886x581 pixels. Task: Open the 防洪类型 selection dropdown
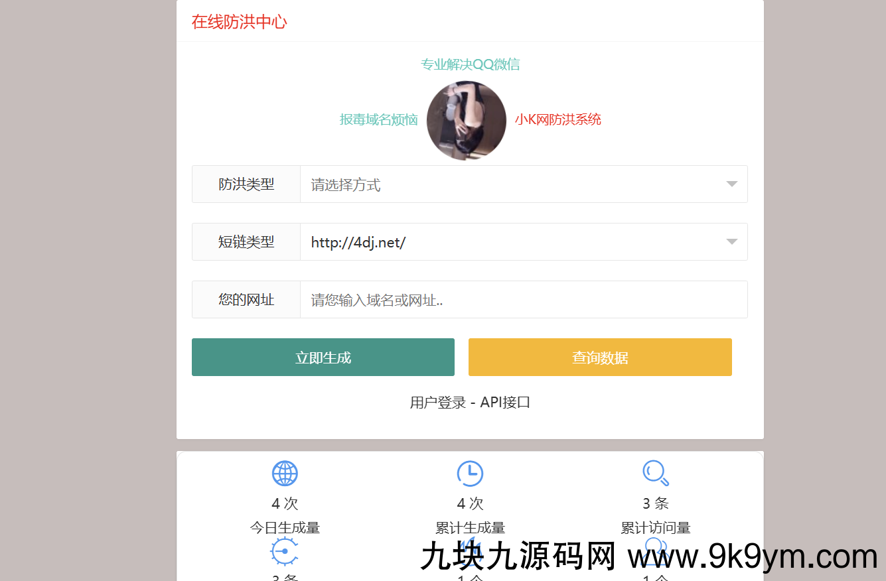524,184
